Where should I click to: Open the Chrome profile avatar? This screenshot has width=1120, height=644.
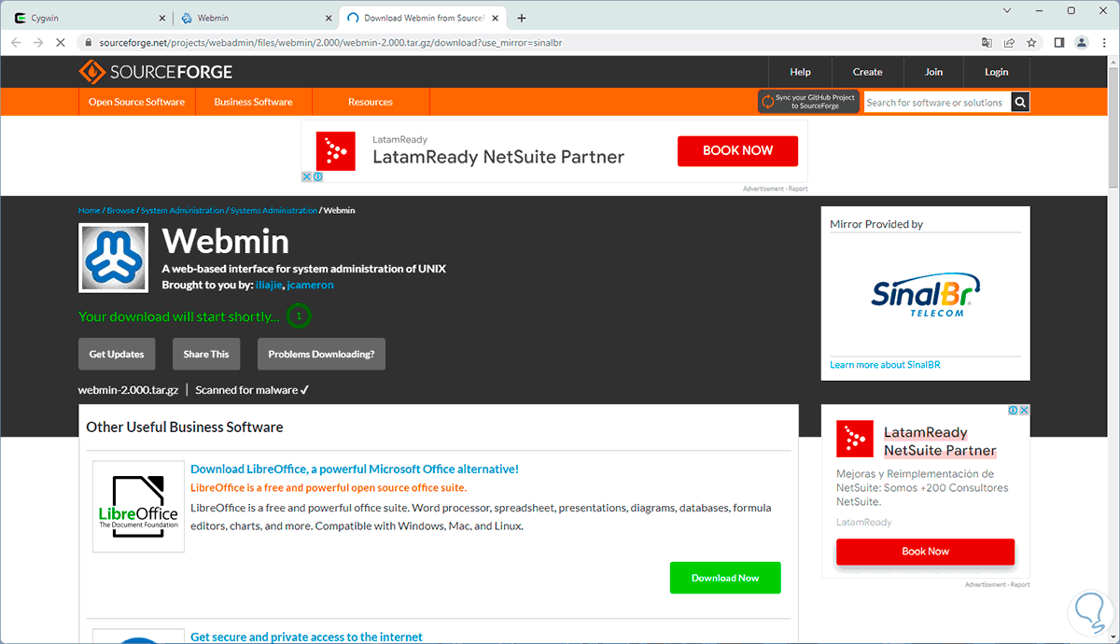[x=1082, y=43]
